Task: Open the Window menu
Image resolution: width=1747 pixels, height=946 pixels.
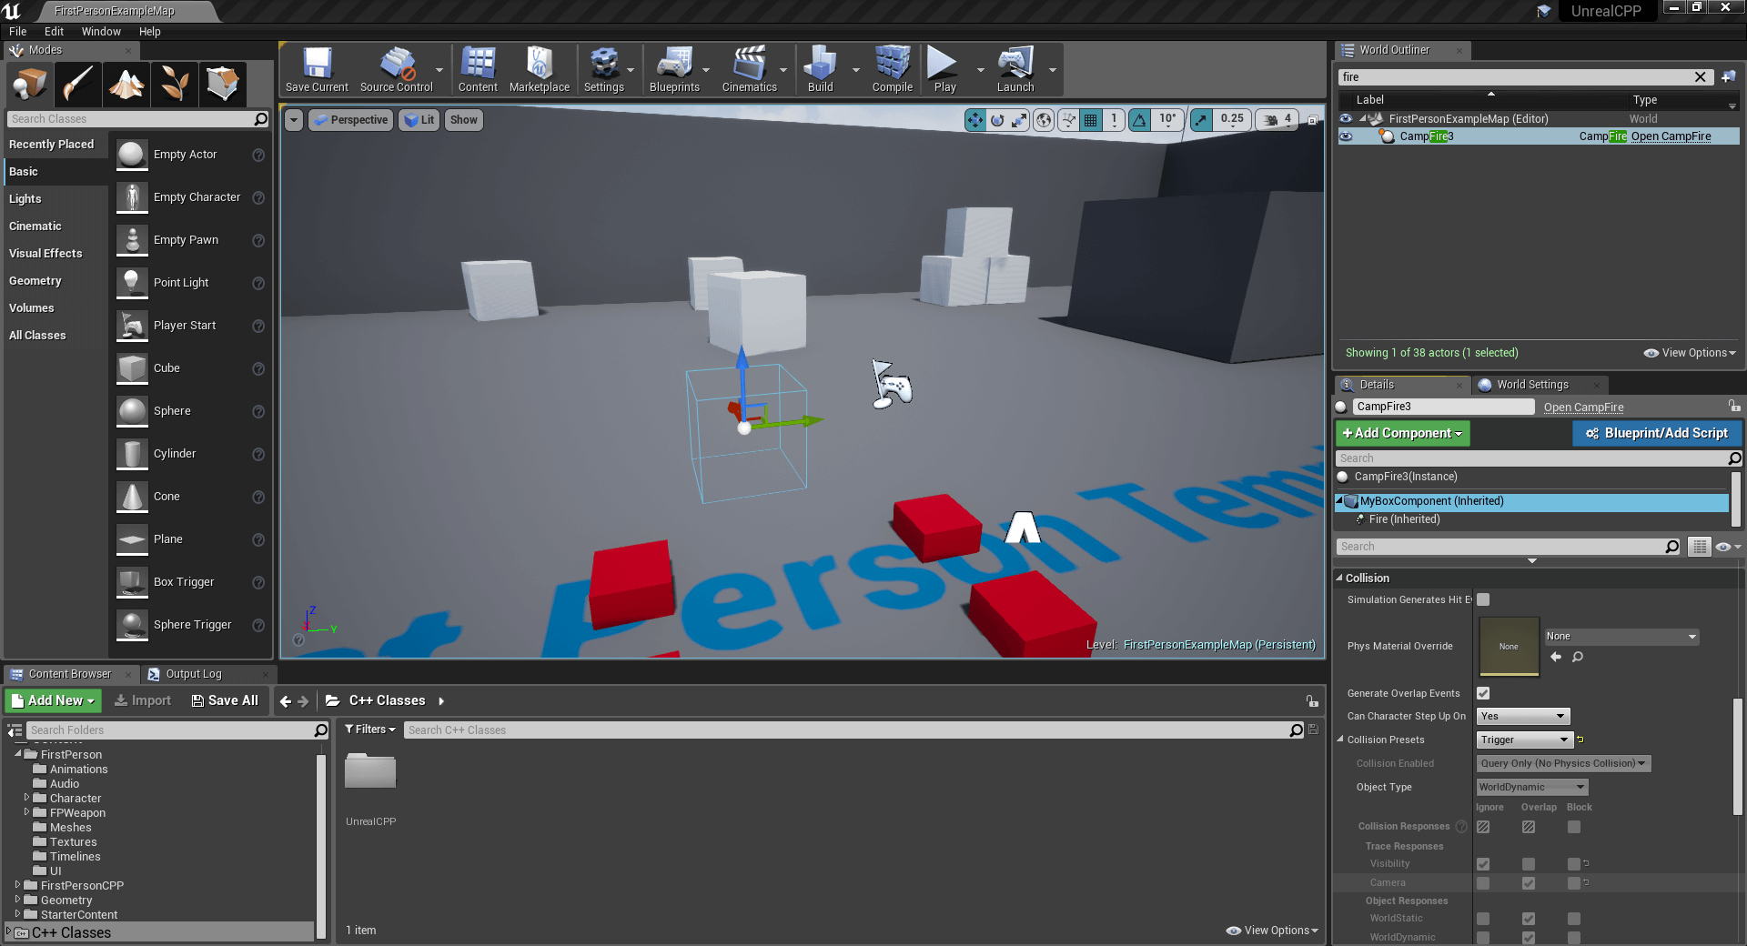Action: [101, 32]
